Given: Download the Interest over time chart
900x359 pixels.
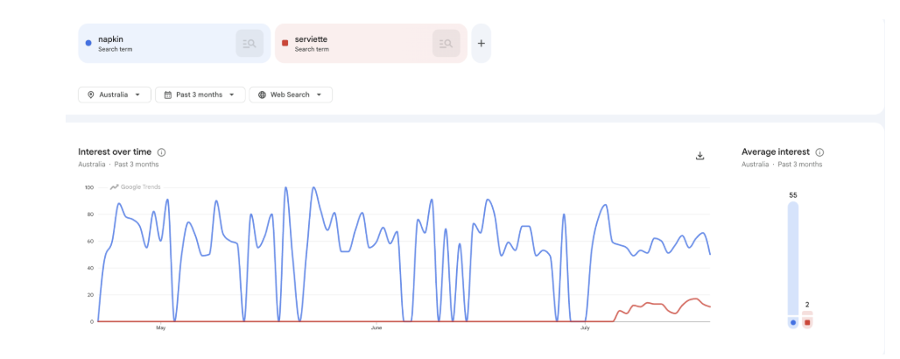Looking at the screenshot, I should click(x=700, y=156).
